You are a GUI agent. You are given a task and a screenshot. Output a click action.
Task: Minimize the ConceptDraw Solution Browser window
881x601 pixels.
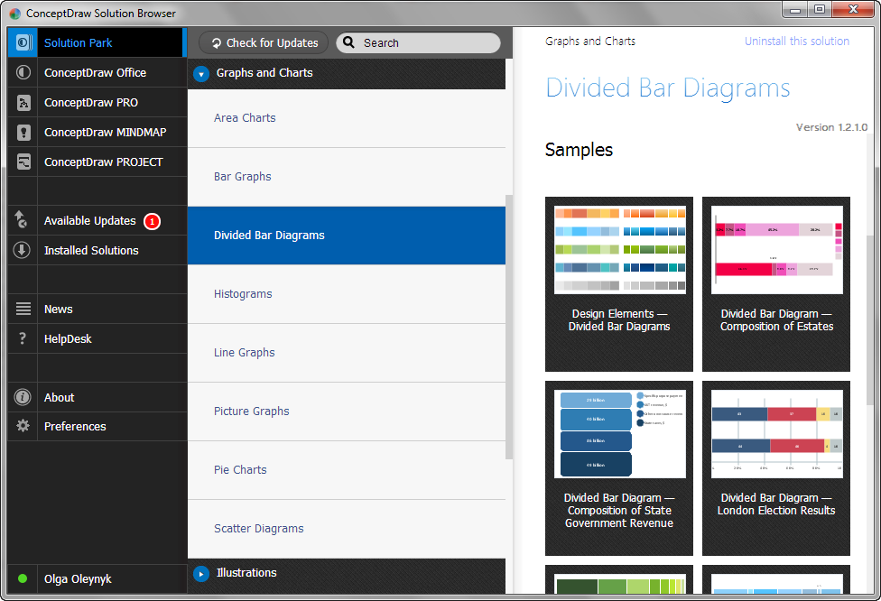click(x=795, y=10)
